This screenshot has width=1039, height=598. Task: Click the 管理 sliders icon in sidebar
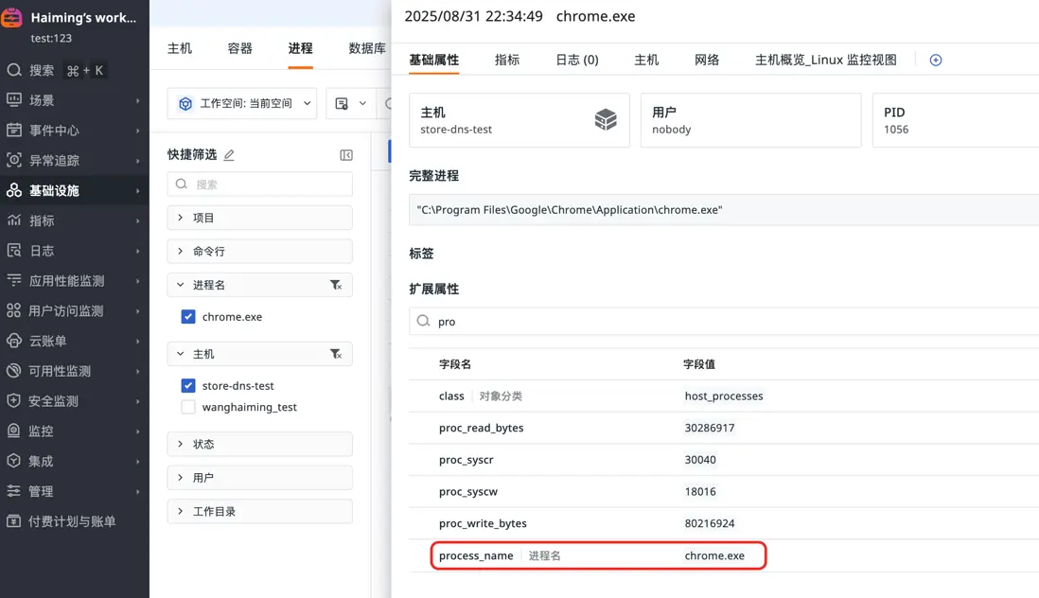pos(14,491)
